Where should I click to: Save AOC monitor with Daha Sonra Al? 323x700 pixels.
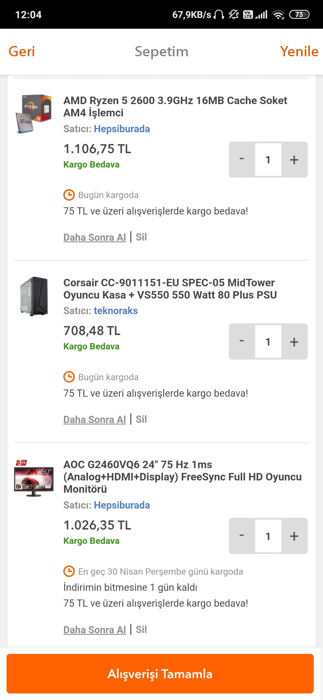tap(95, 630)
